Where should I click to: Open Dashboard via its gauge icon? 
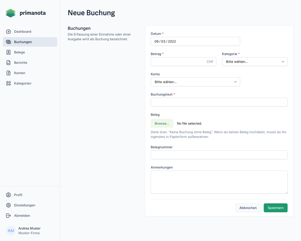coord(9,31)
